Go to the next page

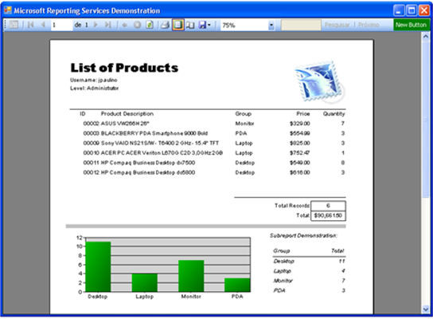coord(96,25)
